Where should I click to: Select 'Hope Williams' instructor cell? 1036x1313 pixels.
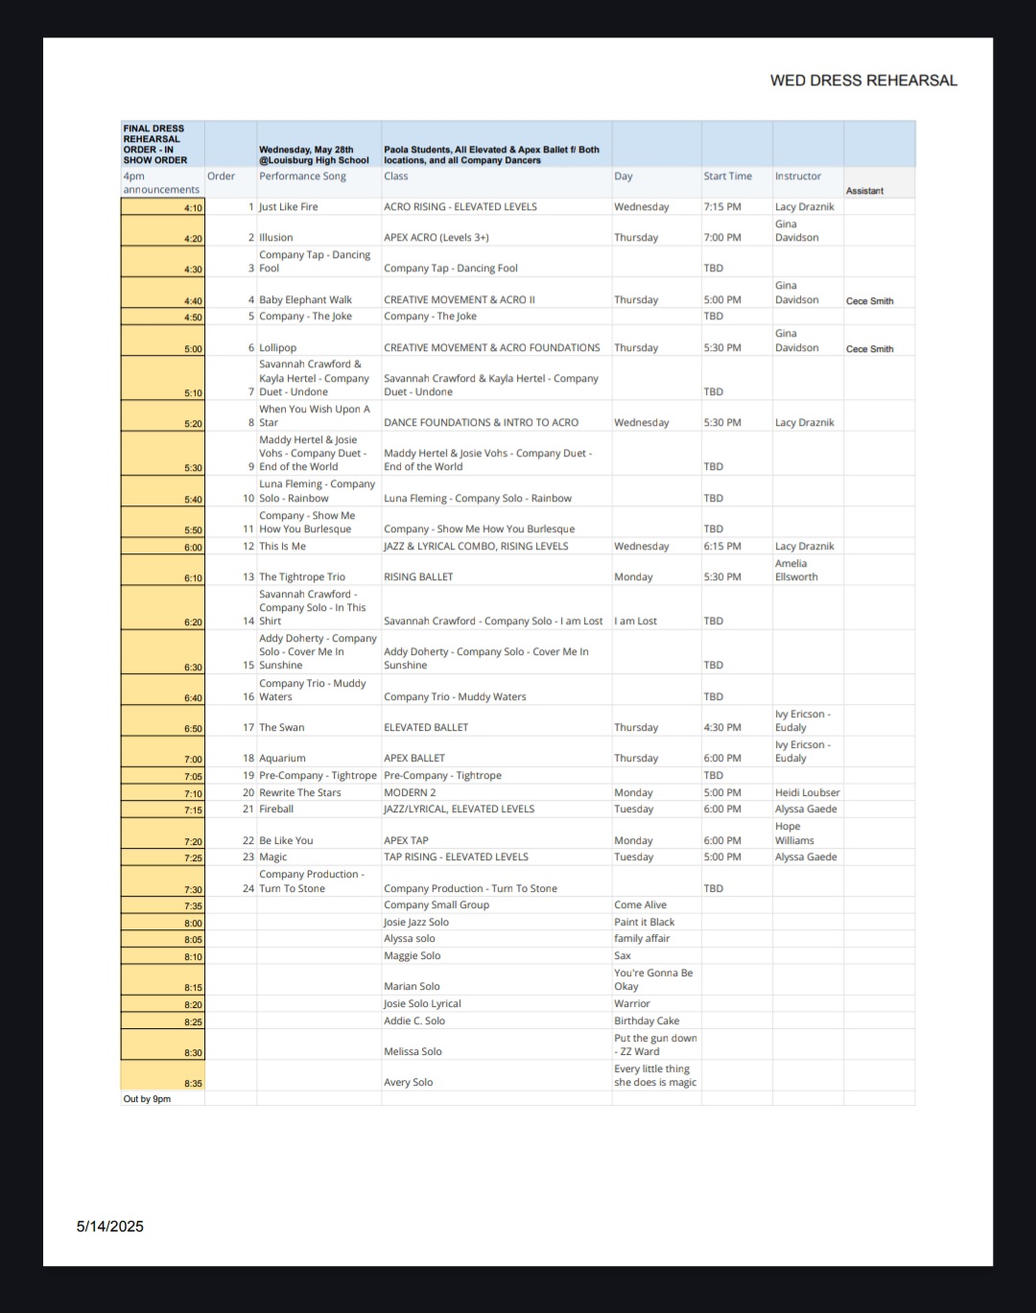click(808, 833)
